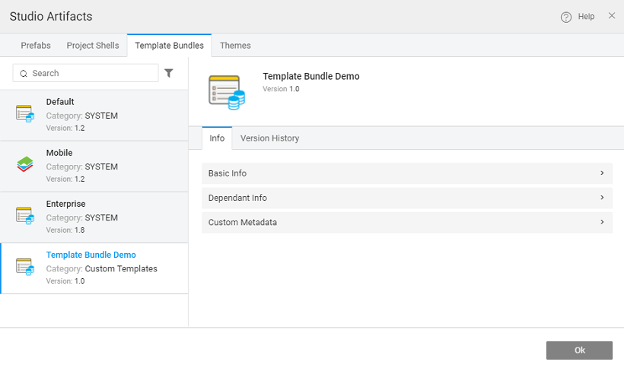Click into the Search input field

tap(91, 73)
